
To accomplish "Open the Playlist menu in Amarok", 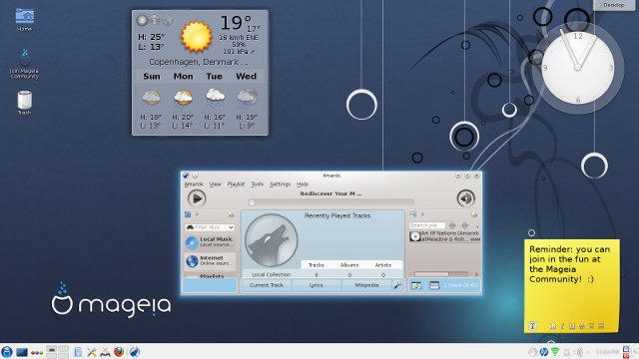I will (236, 183).
